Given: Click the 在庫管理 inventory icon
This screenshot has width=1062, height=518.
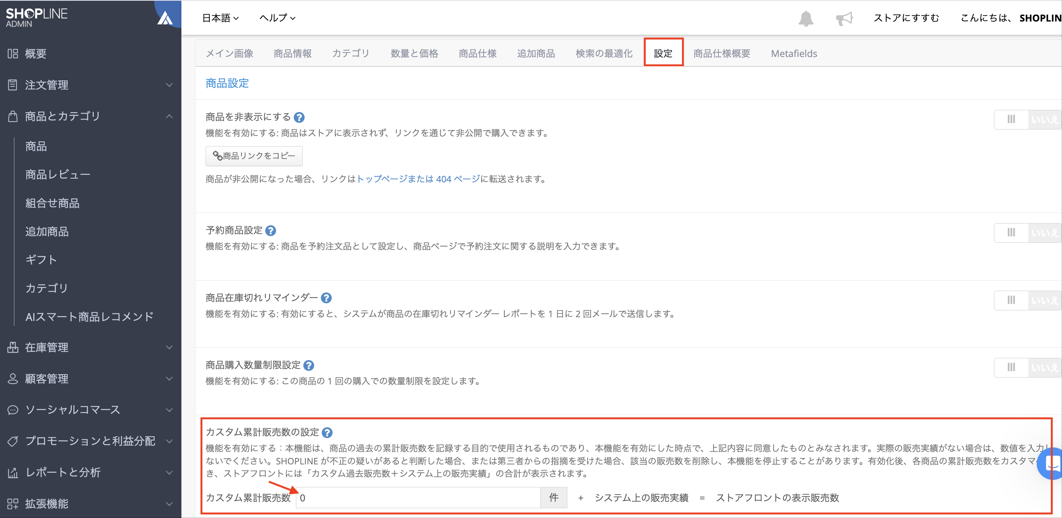Looking at the screenshot, I should coord(13,347).
